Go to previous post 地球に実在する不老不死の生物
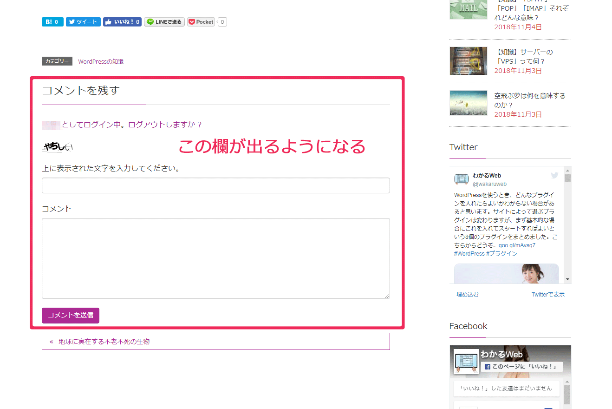The height and width of the screenshot is (409, 612). 104,342
